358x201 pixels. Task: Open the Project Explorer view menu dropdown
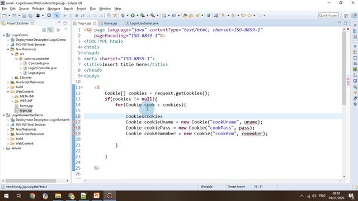pyautogui.click(x=66, y=30)
